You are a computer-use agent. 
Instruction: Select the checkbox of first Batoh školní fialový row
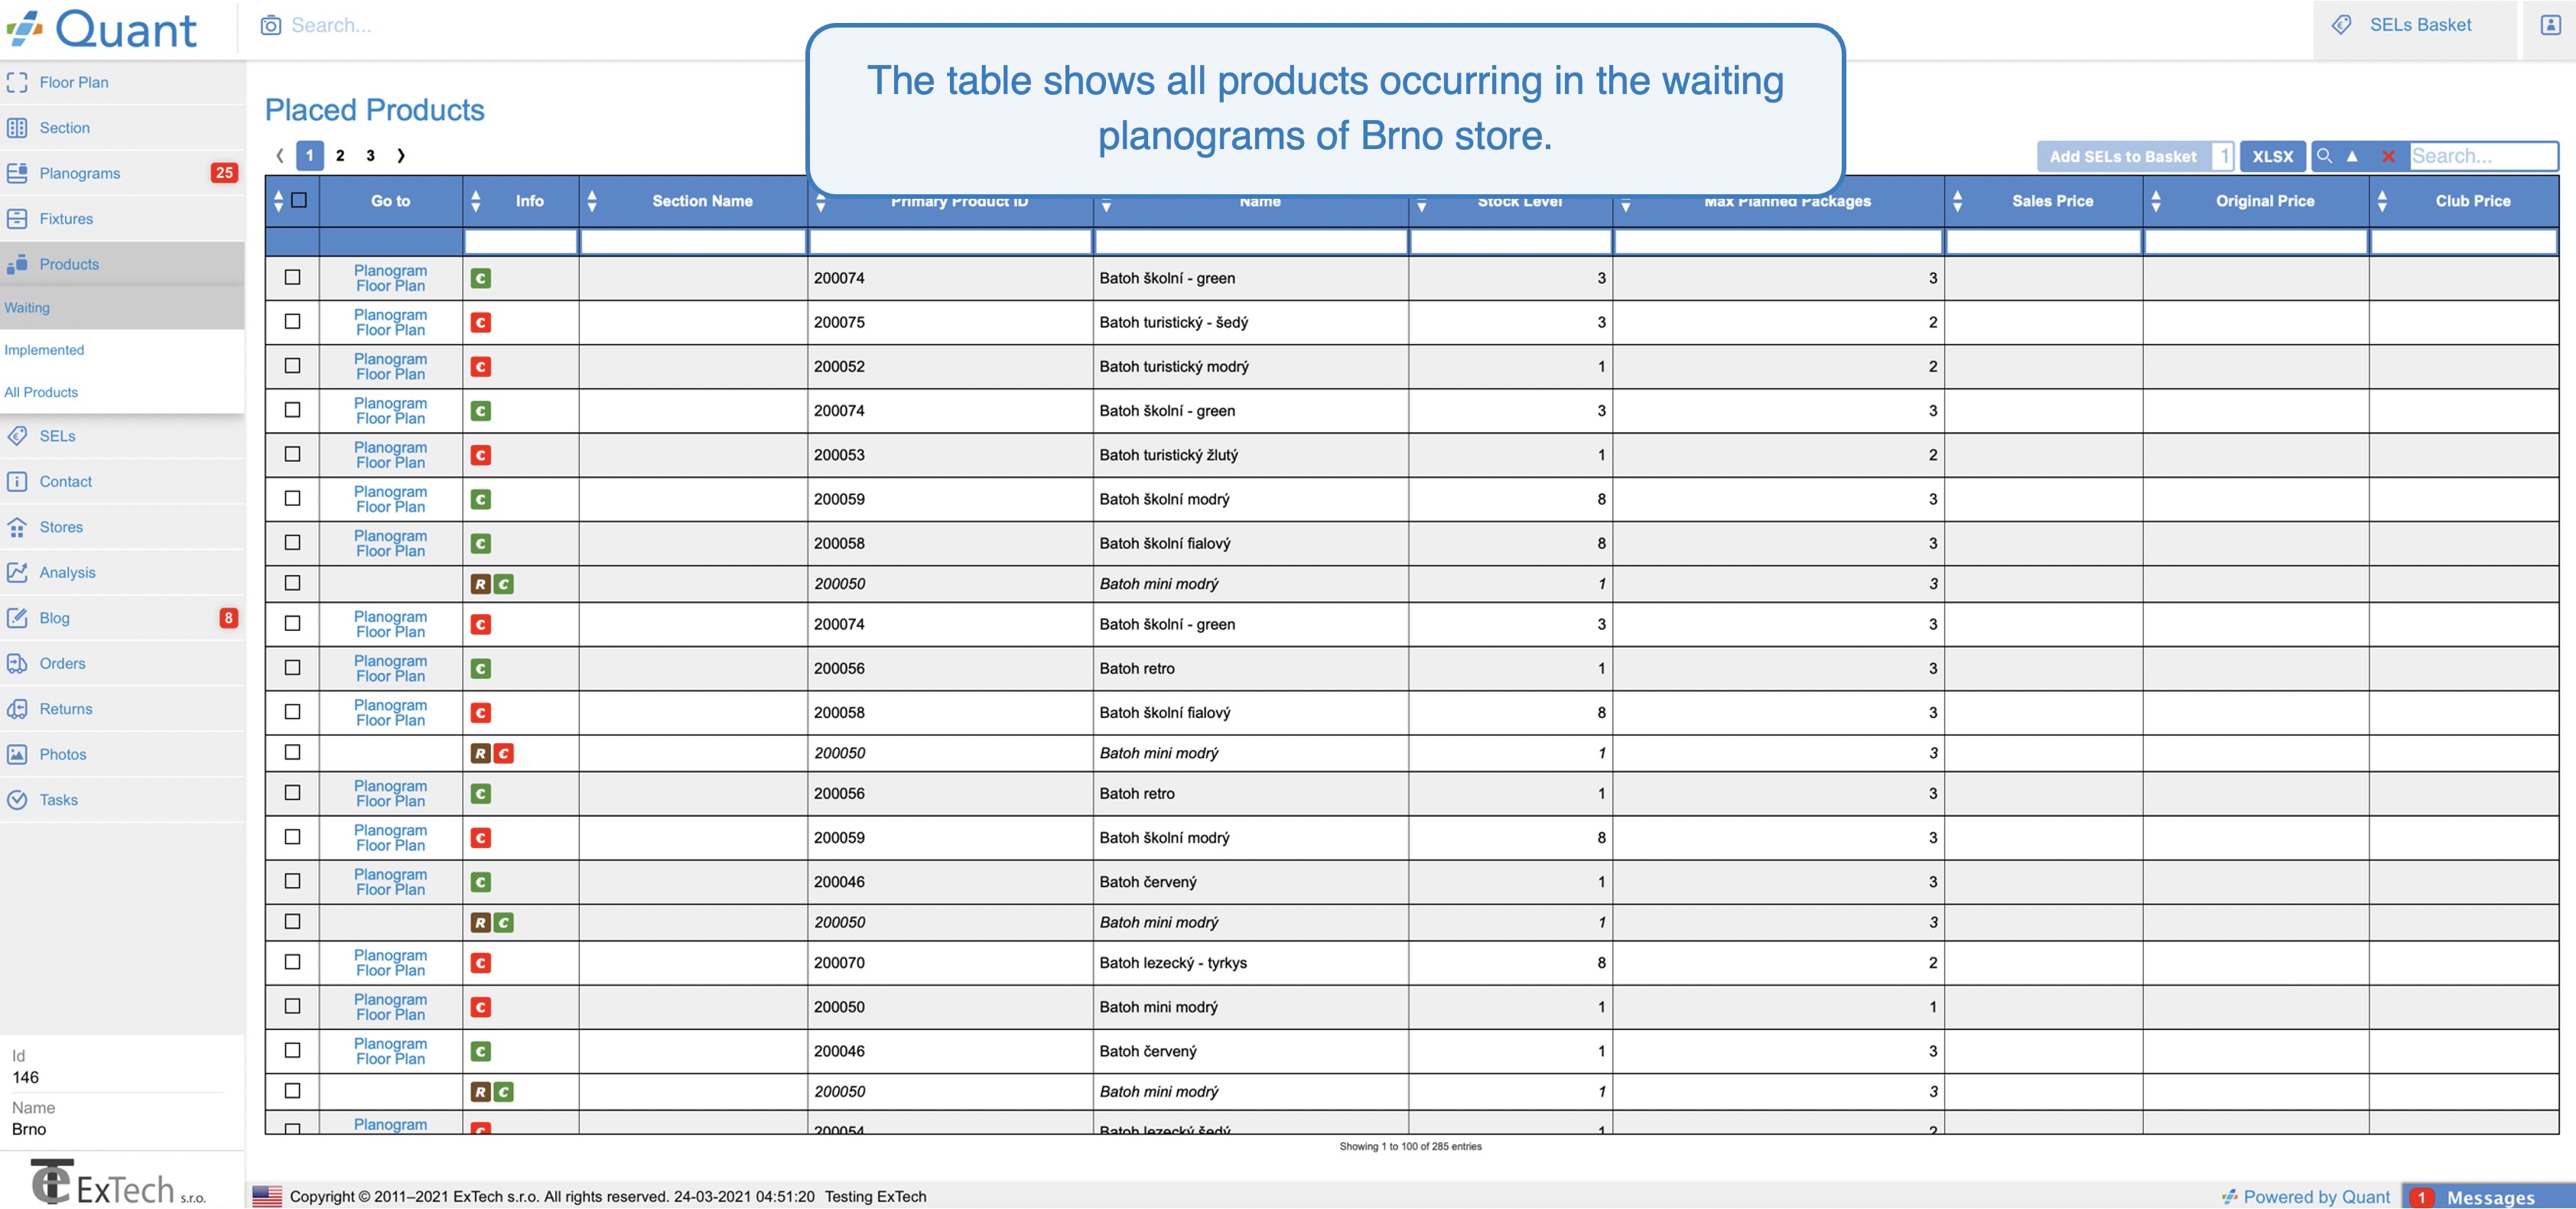[292, 542]
